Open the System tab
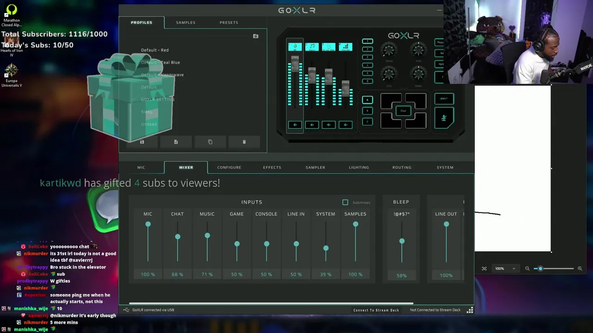This screenshot has height=333, width=593. click(445, 167)
